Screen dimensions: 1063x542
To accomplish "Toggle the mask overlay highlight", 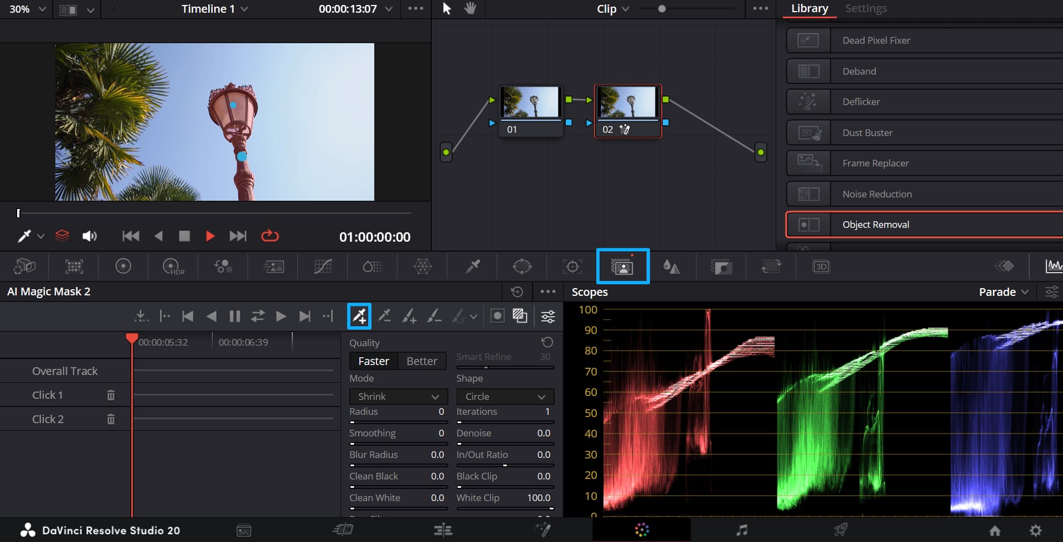I will click(497, 316).
